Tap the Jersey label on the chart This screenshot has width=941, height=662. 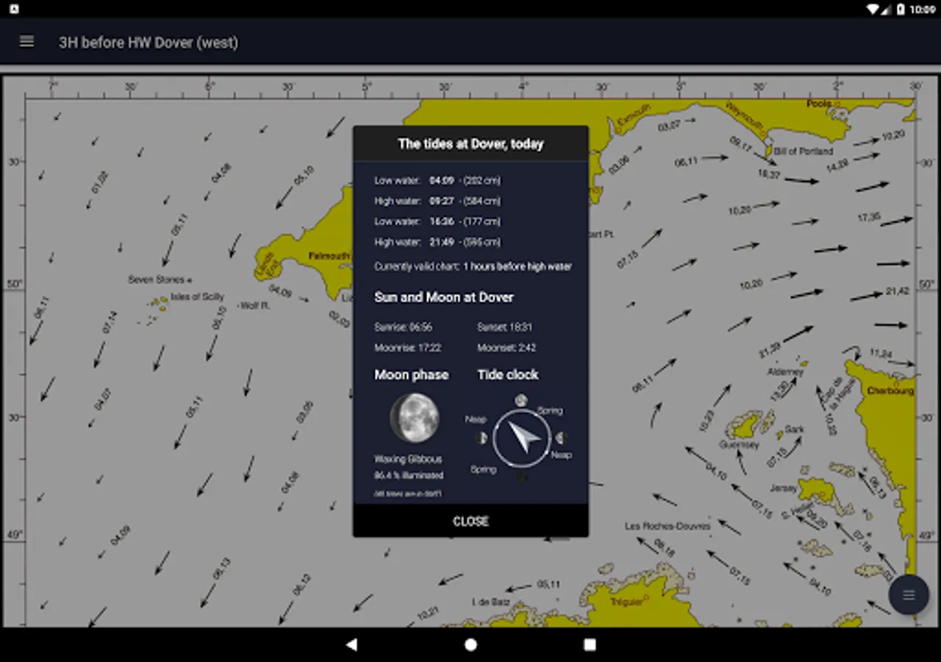(x=784, y=488)
